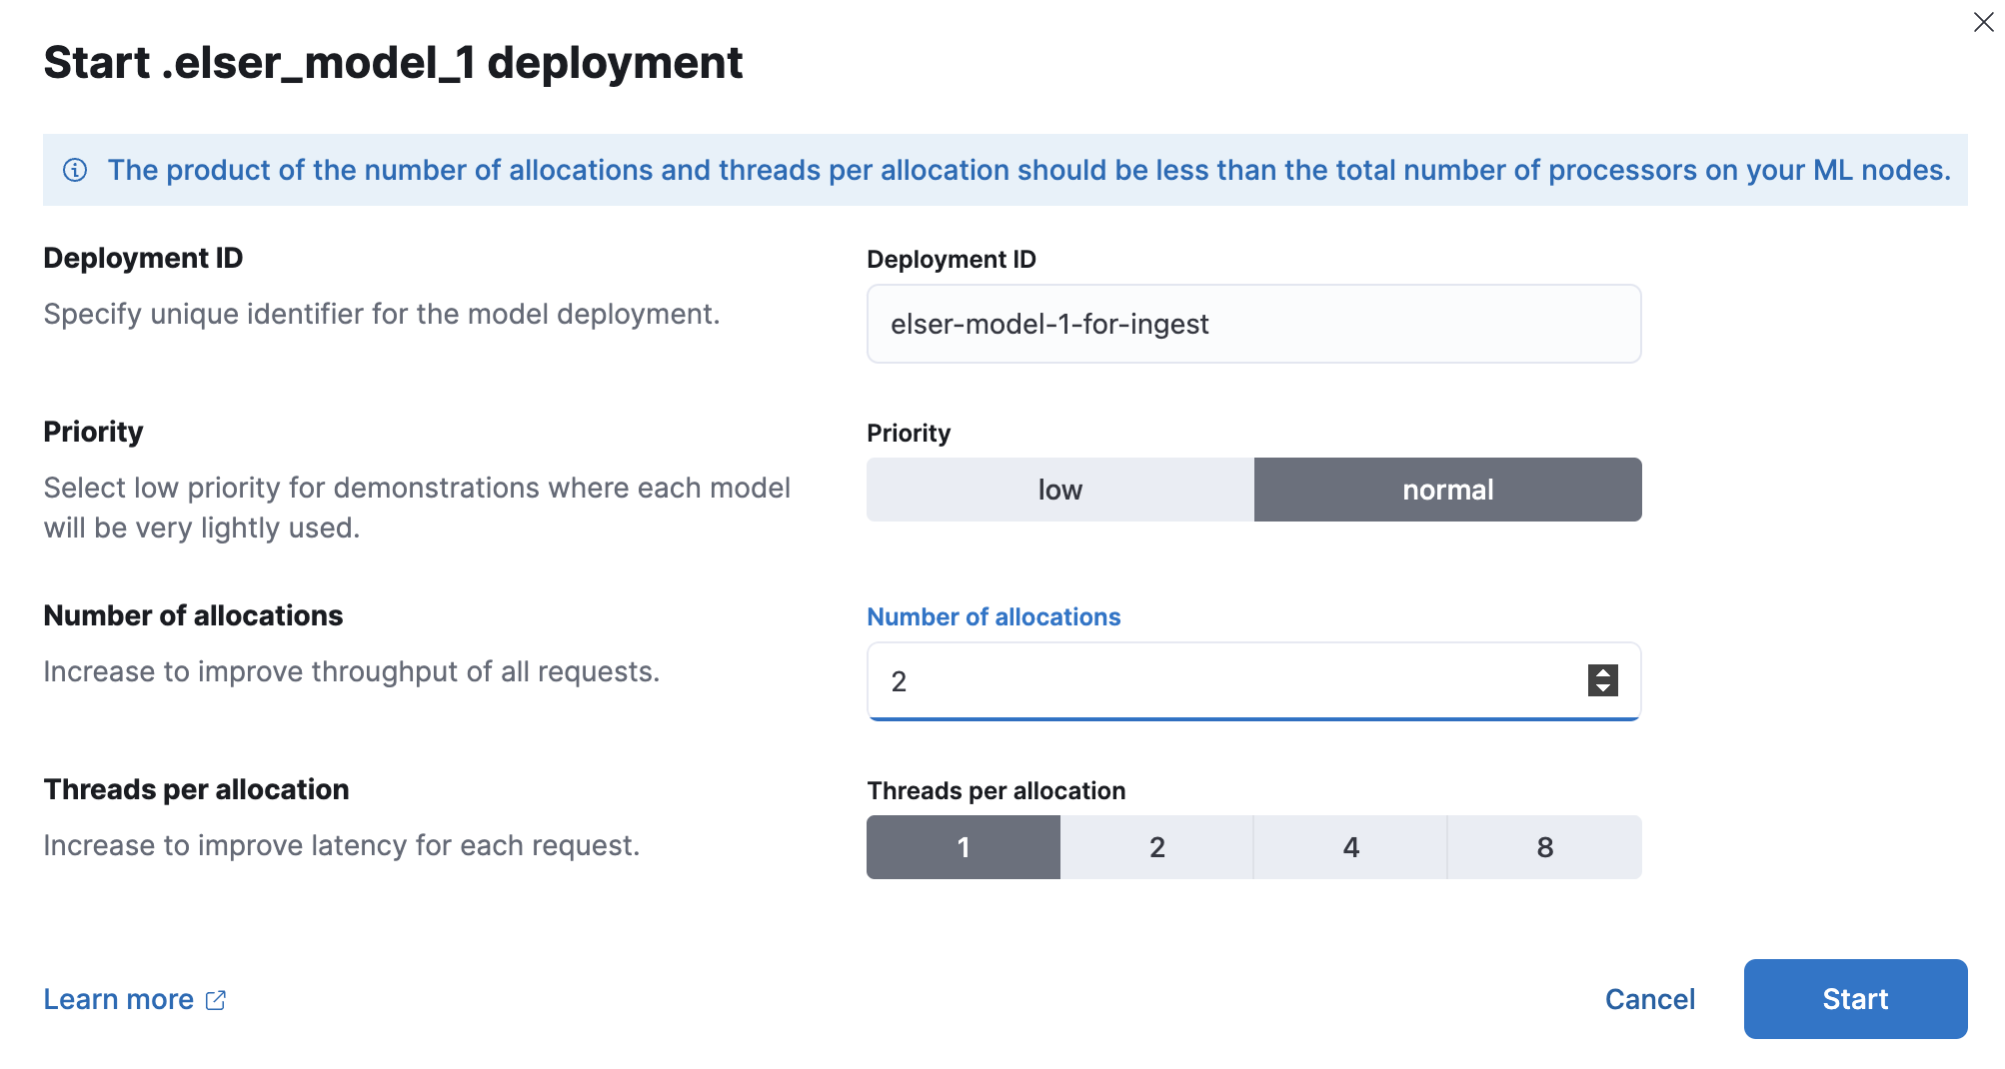2005x1069 pixels.
Task: Click the external link icon beside Learn more
Action: point(216,999)
